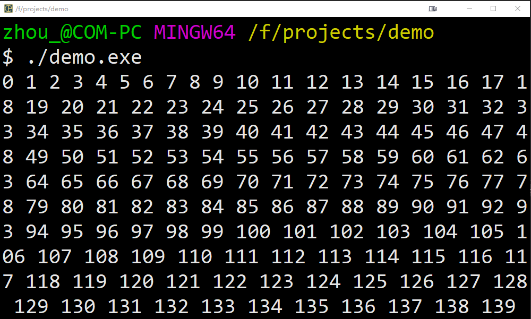Viewport: 531px width, 319px height.
Task: Click the number 124 in the output
Action: coord(323,282)
